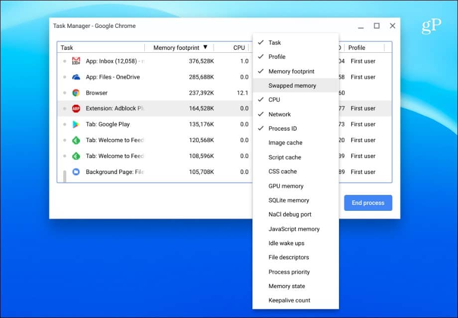The image size is (458, 318).
Task: Click the Chrome icon beside Browser
Action: coord(76,93)
